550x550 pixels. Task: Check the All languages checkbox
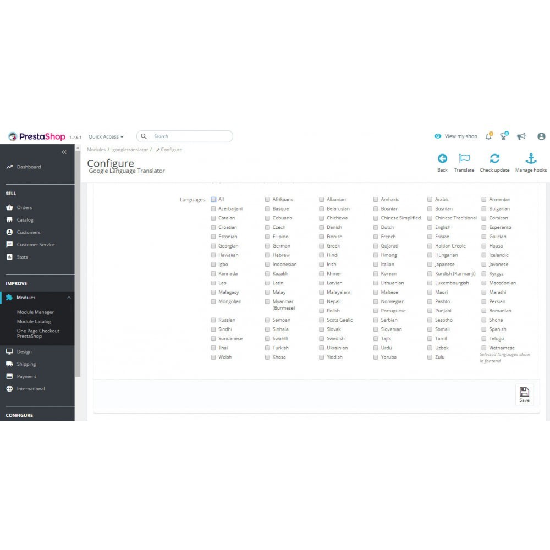tap(213, 199)
